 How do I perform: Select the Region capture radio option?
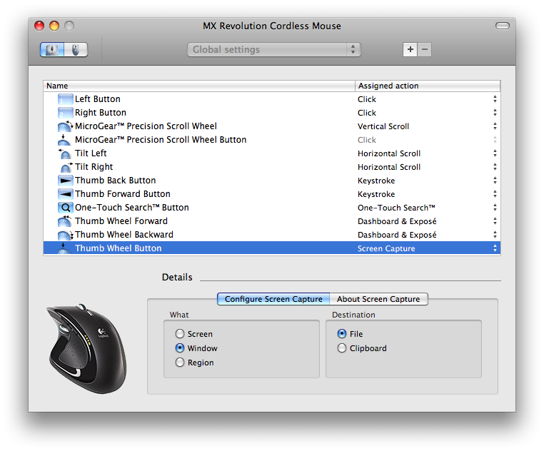pos(180,363)
